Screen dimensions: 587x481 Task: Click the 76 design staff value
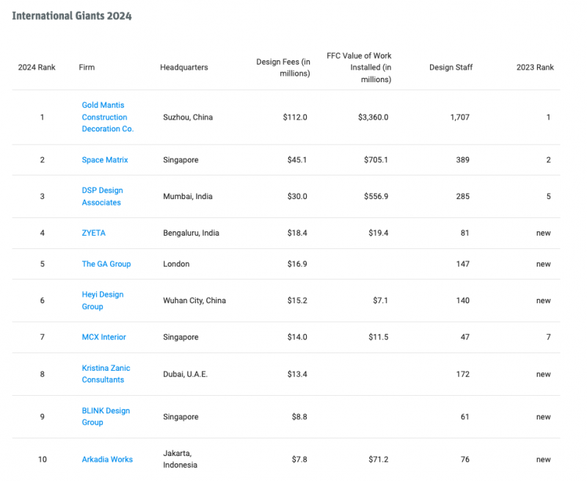(465, 459)
